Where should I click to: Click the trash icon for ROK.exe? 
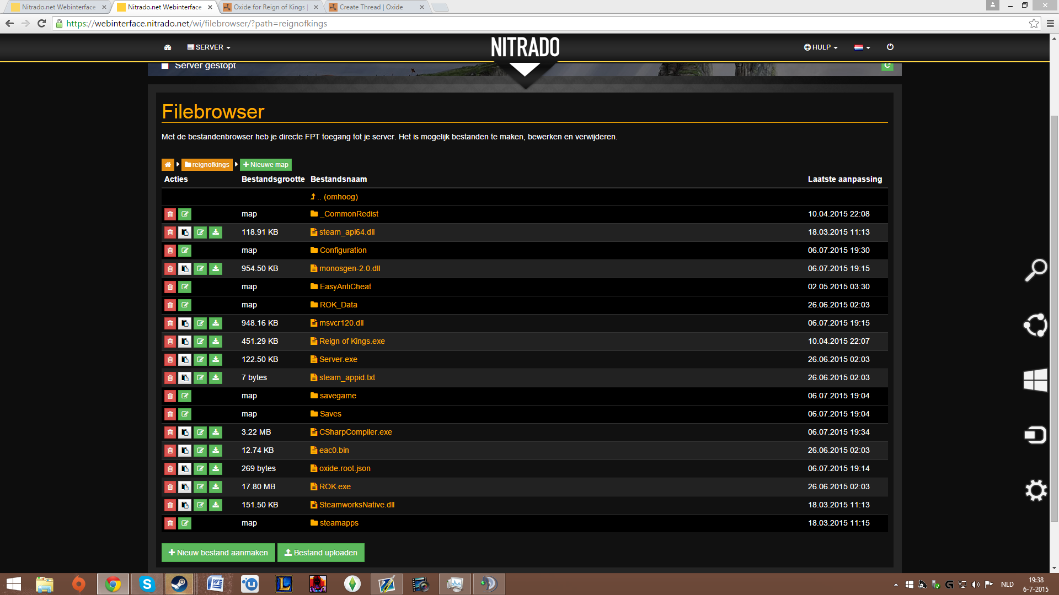click(170, 487)
